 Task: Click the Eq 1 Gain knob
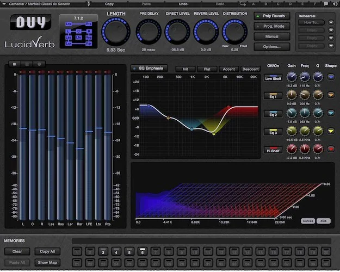(x=292, y=95)
